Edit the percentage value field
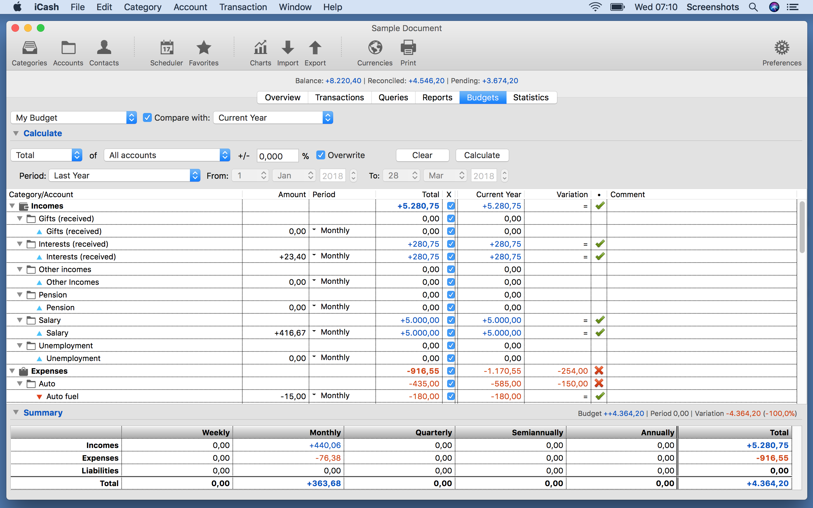813x508 pixels. click(x=277, y=155)
